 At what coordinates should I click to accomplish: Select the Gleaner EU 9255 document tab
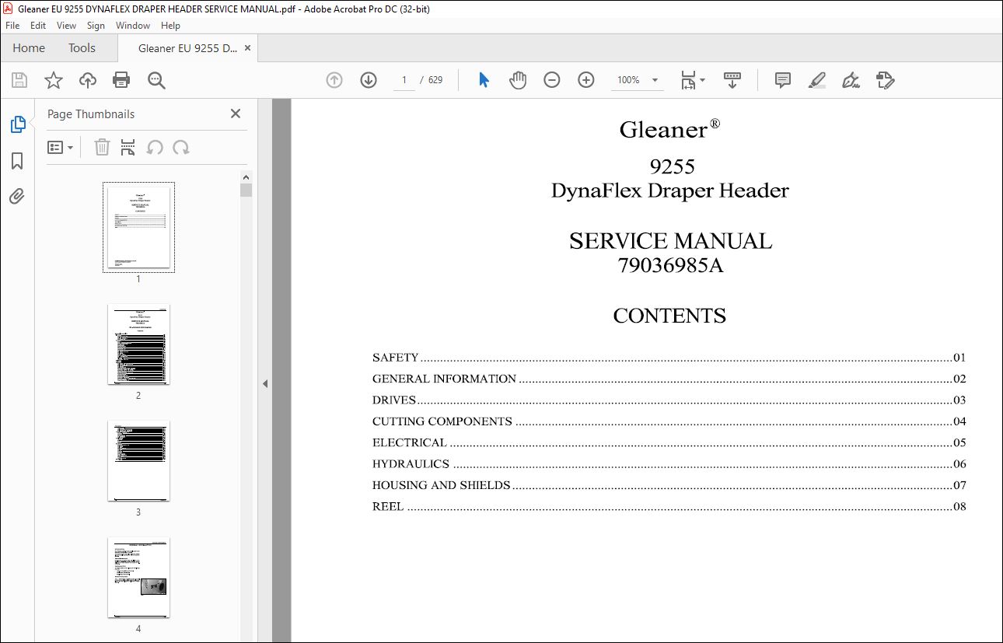point(187,48)
